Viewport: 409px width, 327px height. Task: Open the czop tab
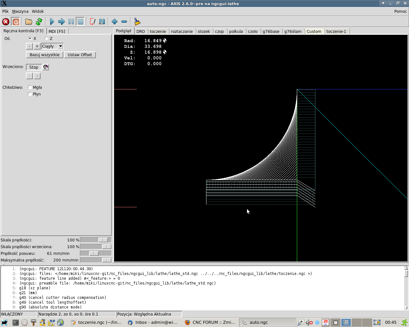(220, 31)
